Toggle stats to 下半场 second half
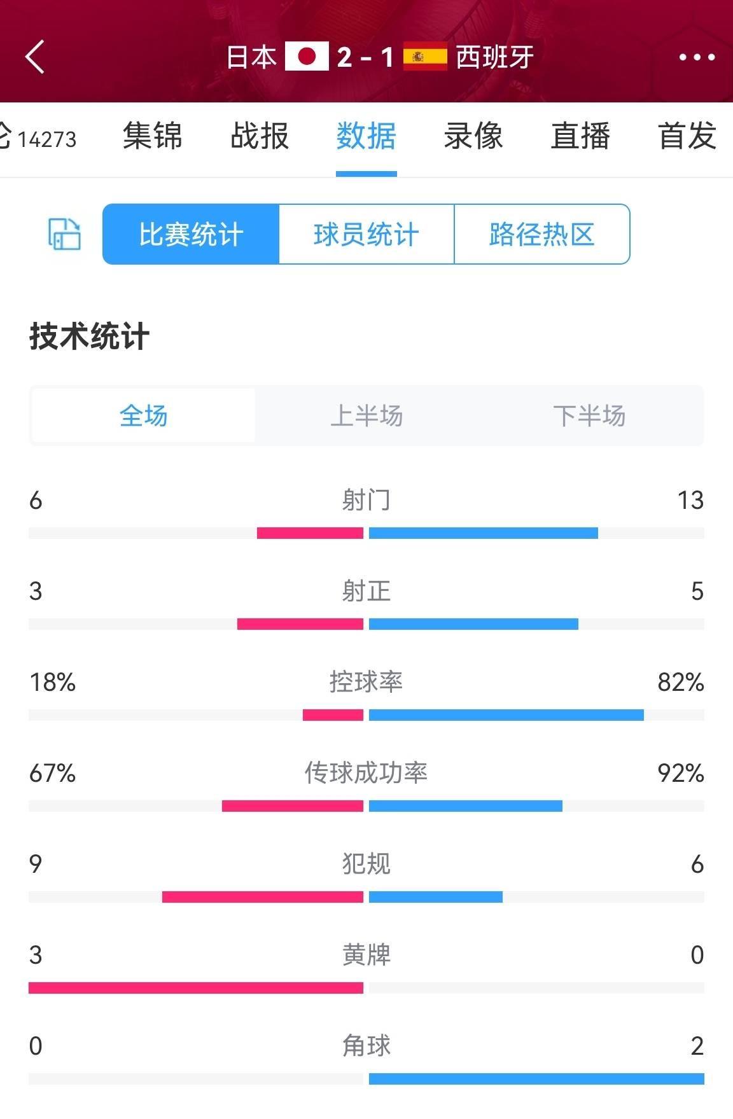 (589, 415)
